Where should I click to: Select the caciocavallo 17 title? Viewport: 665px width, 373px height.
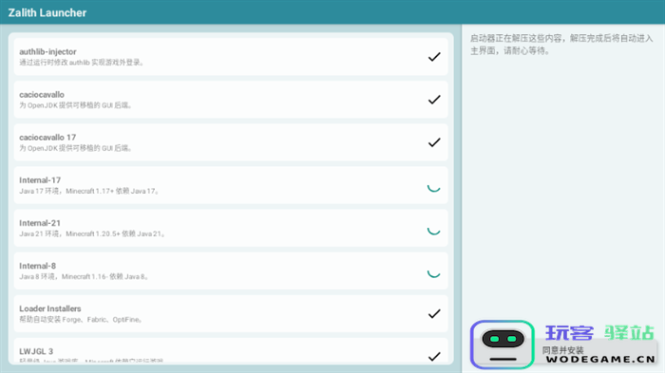pyautogui.click(x=47, y=138)
